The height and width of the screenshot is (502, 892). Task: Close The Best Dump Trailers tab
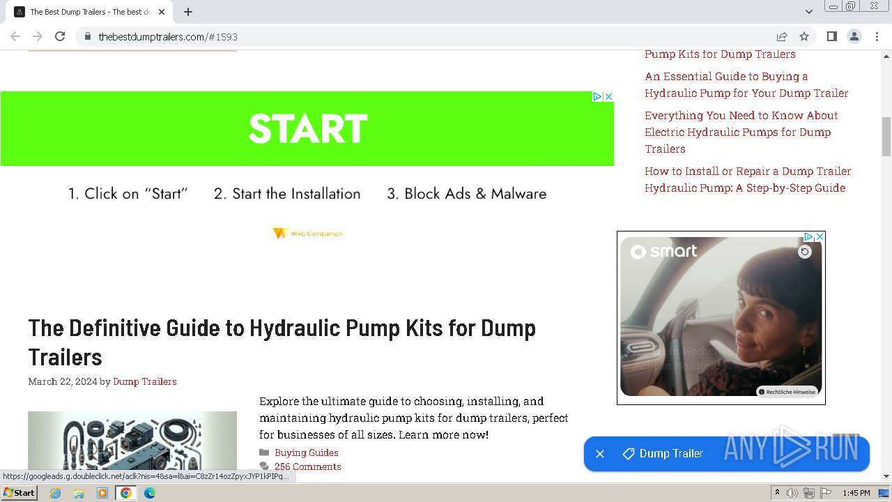(162, 12)
